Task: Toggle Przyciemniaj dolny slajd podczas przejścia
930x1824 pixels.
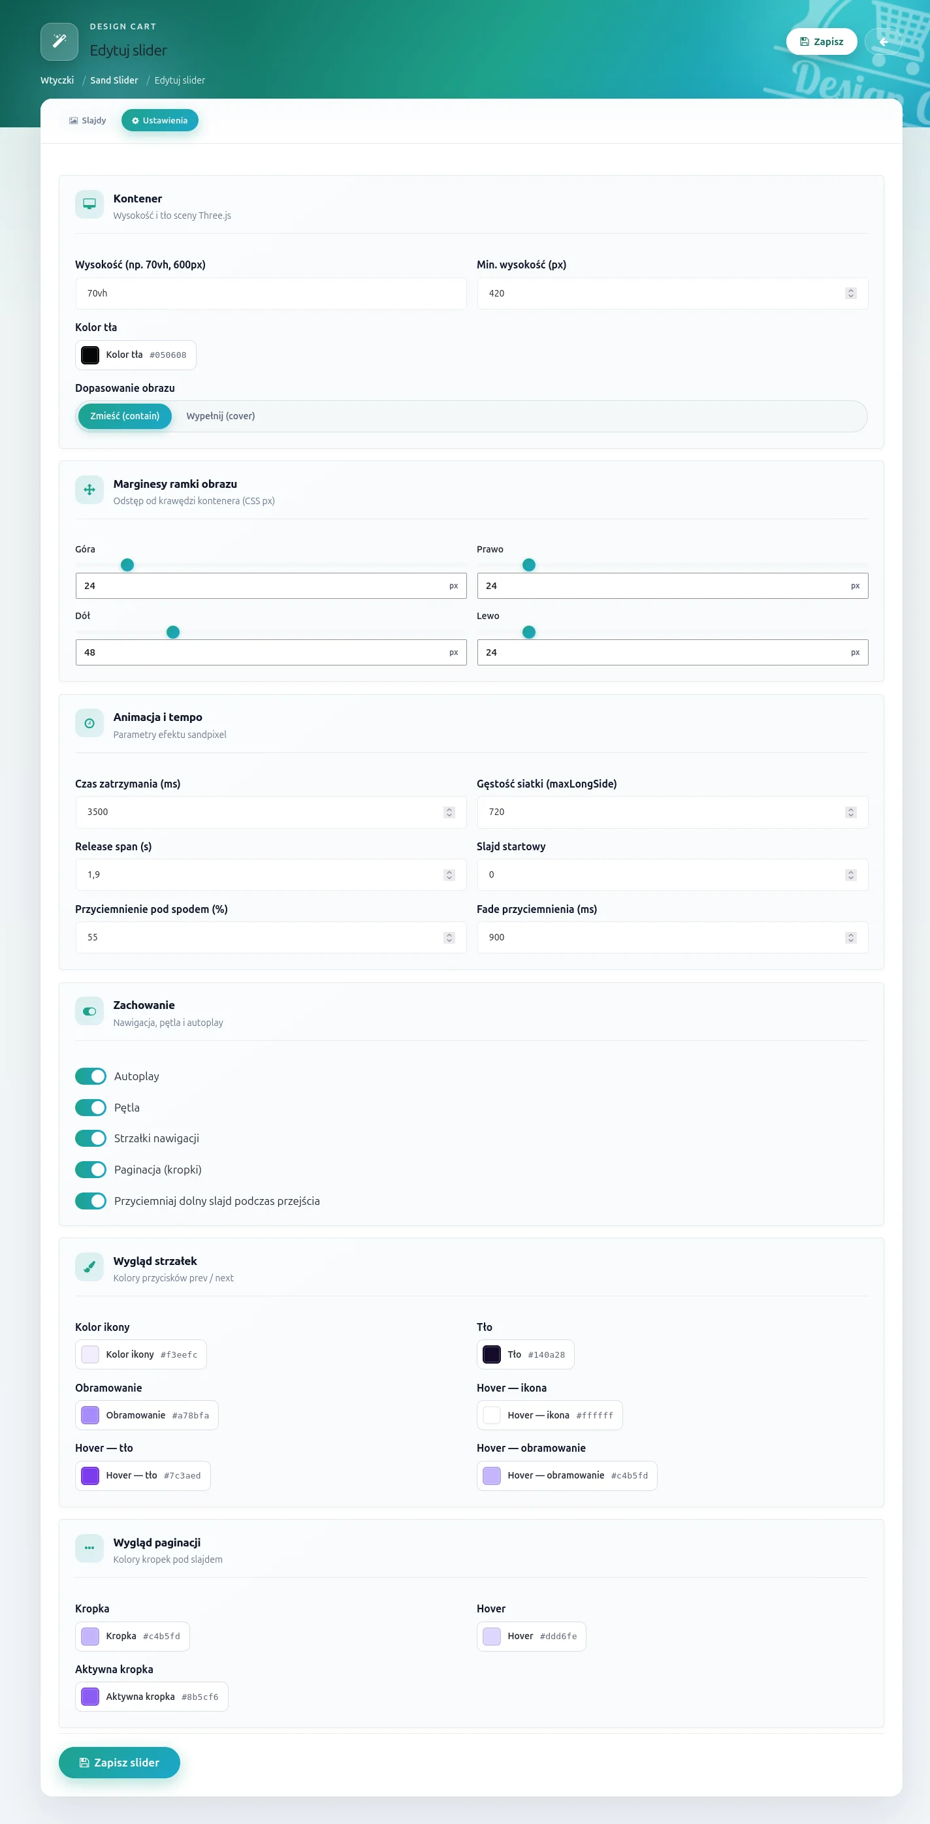Action: point(91,1201)
